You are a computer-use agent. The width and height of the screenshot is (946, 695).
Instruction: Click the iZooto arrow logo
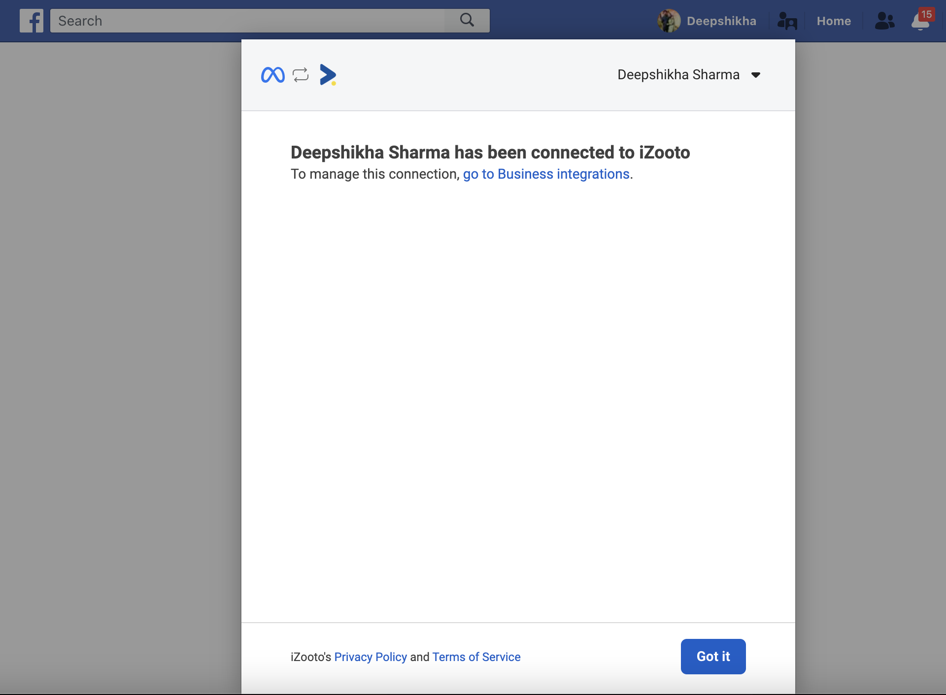328,75
